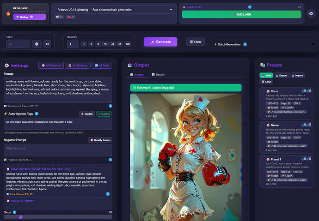Randomize seed with the dice icon

[37, 44]
